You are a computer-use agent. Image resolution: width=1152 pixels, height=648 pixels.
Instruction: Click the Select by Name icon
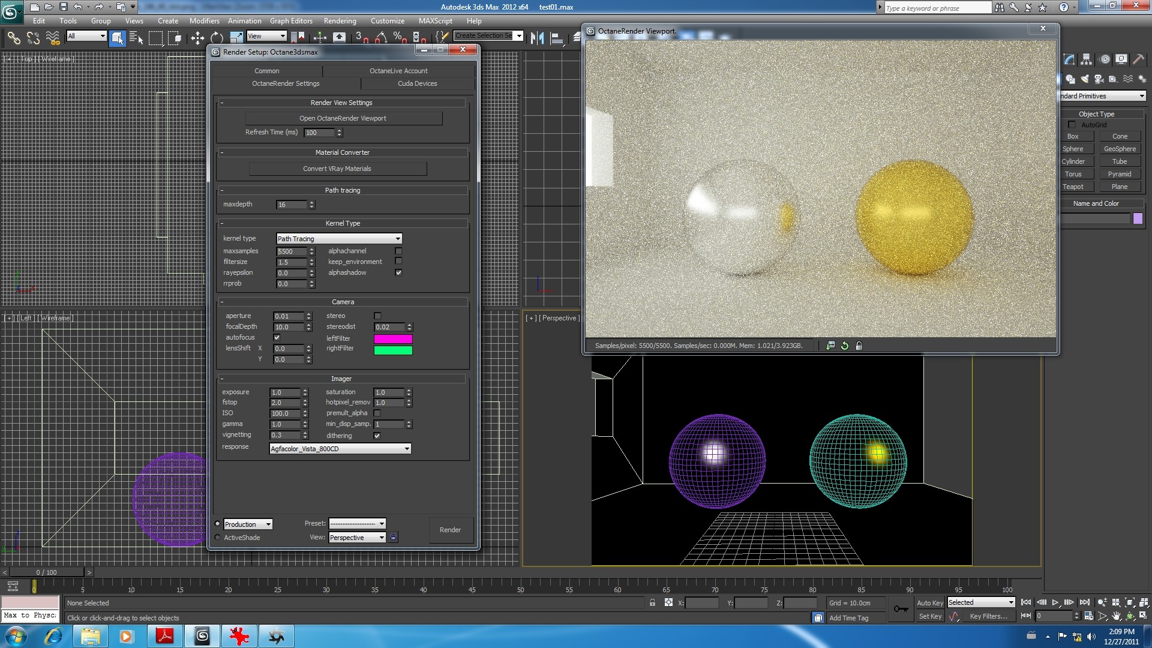[136, 38]
